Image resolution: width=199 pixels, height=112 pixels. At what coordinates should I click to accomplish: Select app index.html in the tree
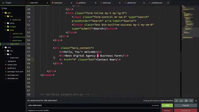pos(14,44)
